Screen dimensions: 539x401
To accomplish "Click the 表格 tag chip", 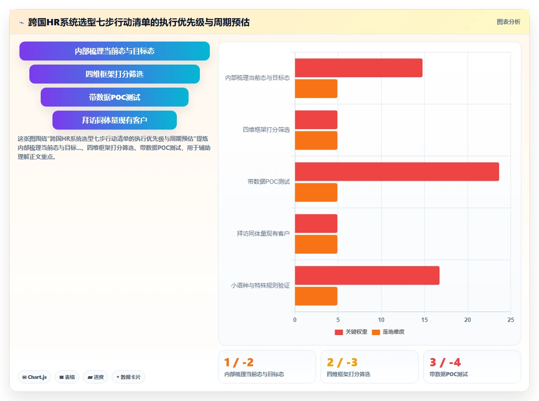I will point(67,377).
